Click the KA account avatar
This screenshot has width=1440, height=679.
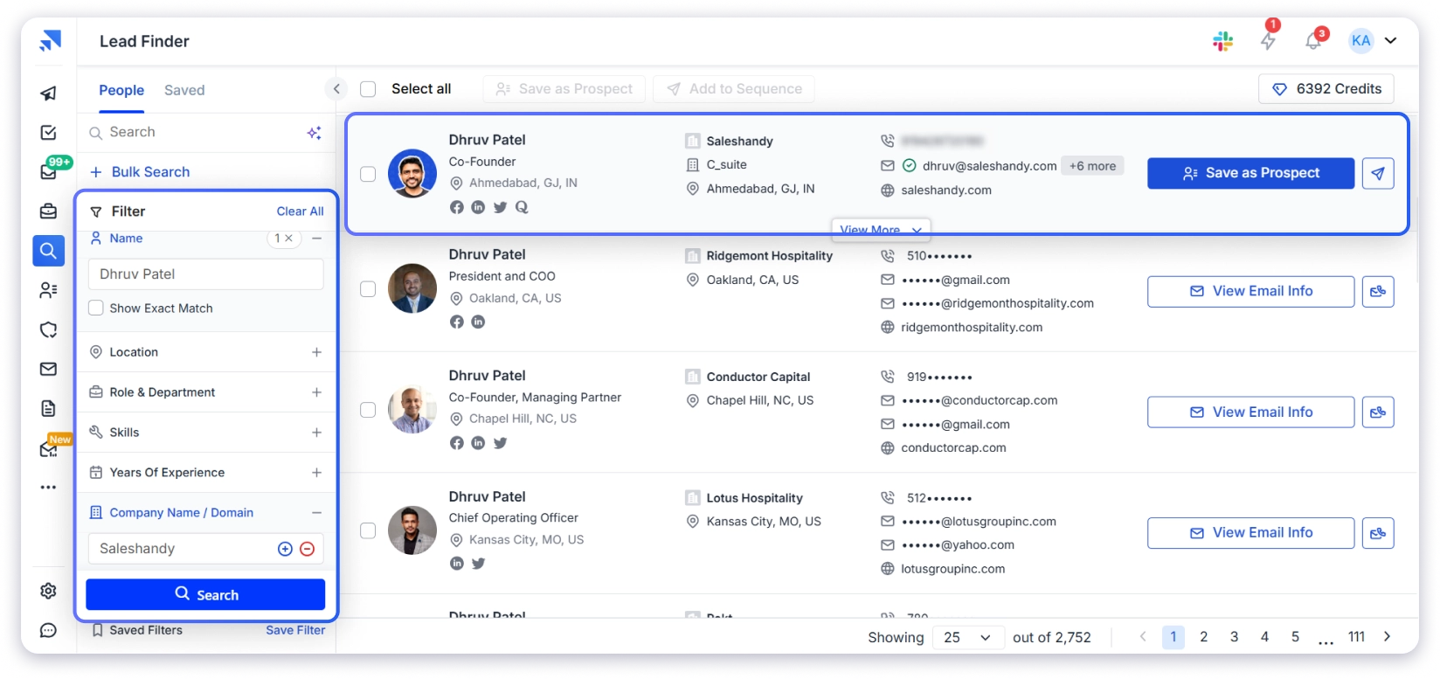point(1360,41)
